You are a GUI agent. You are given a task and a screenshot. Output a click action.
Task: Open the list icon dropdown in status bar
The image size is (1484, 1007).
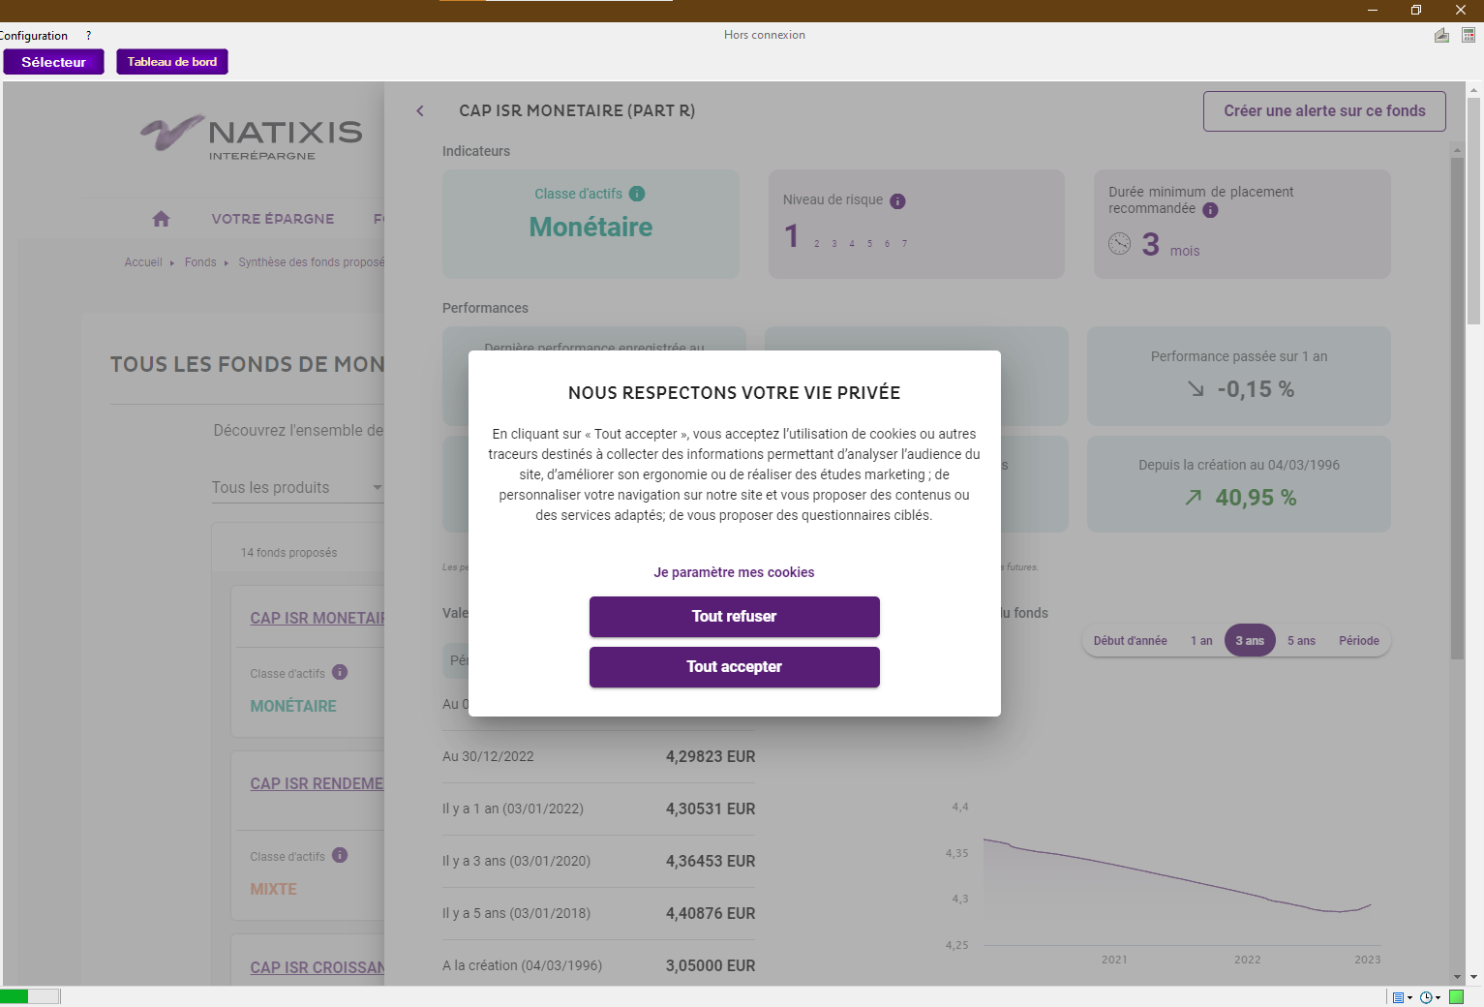pyautogui.click(x=1401, y=997)
